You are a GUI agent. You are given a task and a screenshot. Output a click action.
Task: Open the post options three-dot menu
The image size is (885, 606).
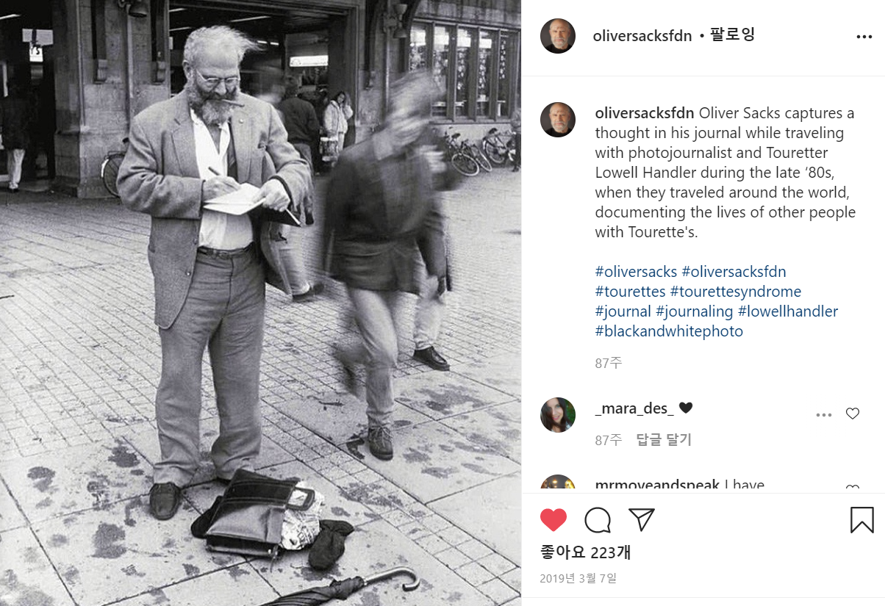[x=864, y=37]
